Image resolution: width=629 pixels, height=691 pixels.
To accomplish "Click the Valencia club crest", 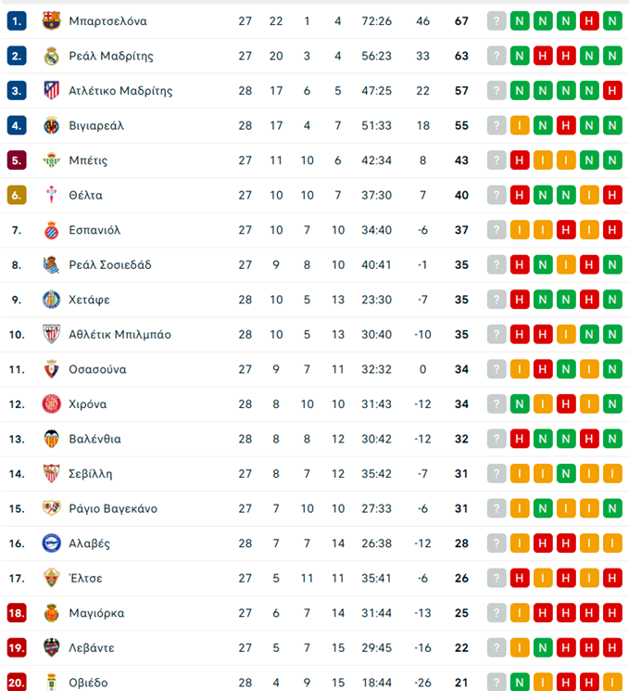I will click(51, 439).
